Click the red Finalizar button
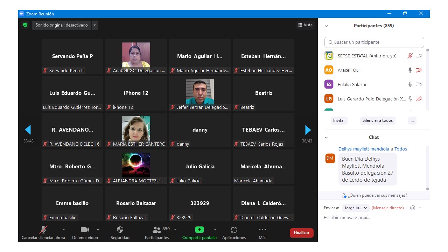 click(301, 233)
